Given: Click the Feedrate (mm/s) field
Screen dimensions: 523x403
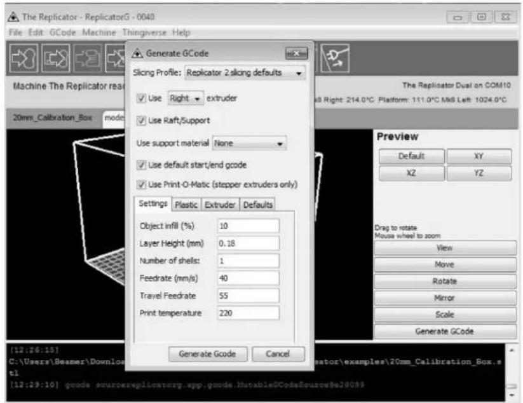Looking at the screenshot, I should coord(248,278).
